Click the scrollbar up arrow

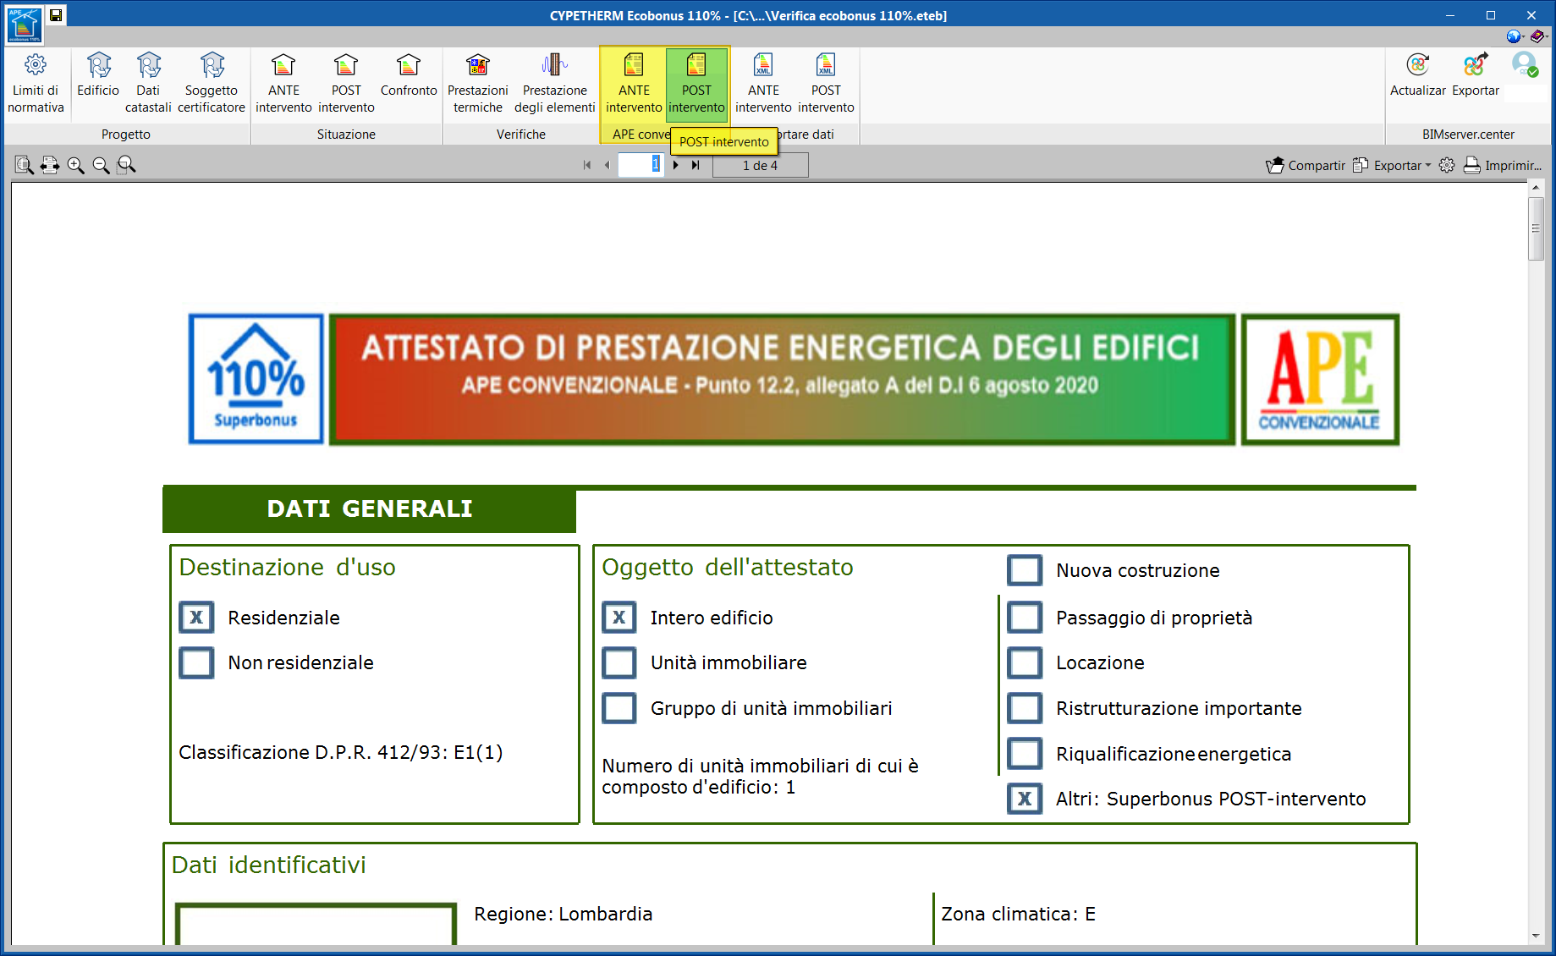pos(1537,188)
